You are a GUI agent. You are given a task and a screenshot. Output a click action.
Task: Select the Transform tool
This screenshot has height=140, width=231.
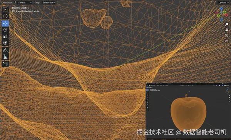[x=5, y=43]
